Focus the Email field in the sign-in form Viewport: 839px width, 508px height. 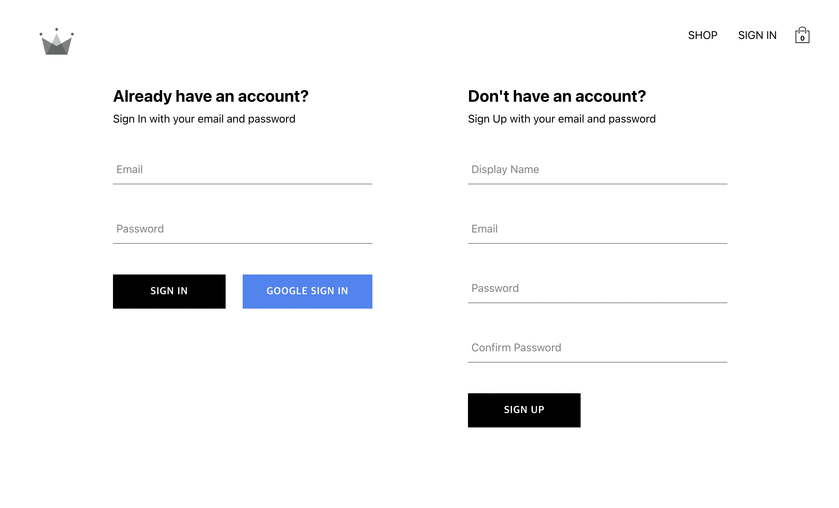[243, 170]
